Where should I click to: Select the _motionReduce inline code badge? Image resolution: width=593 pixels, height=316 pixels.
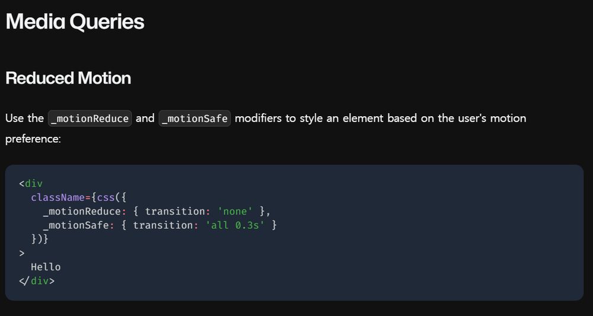90,119
